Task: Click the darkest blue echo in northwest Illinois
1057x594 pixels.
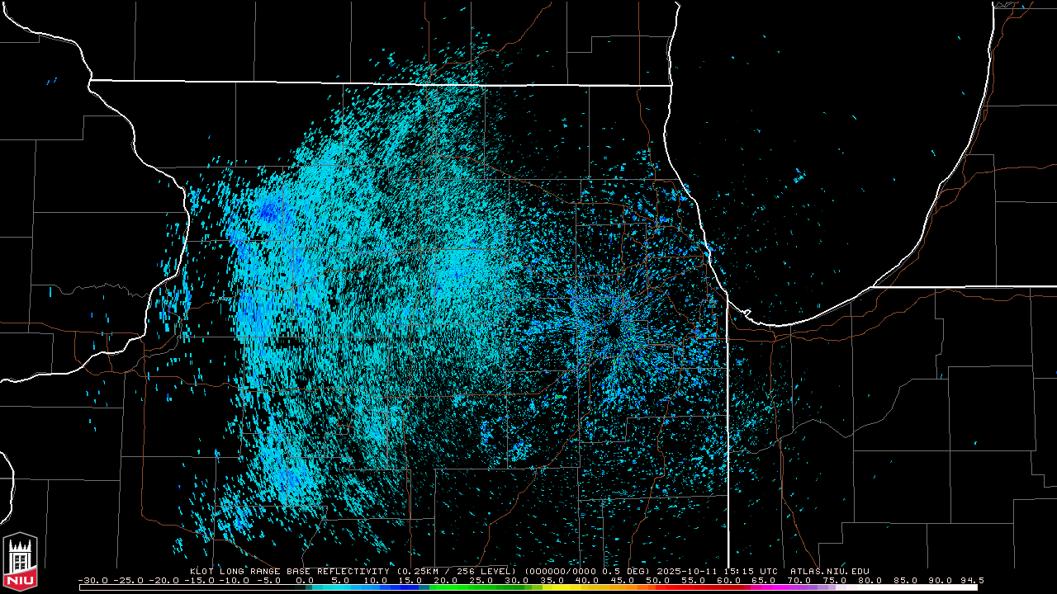Action: [267, 213]
